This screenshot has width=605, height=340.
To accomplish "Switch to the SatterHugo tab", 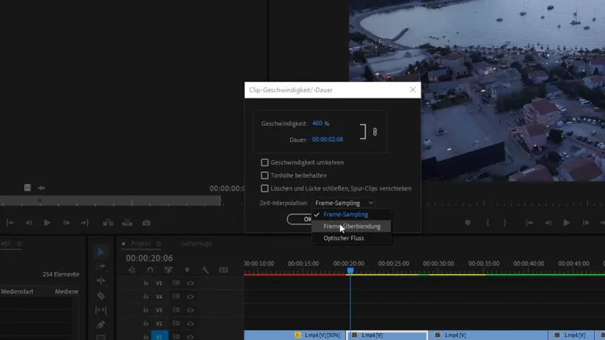I will [196, 244].
